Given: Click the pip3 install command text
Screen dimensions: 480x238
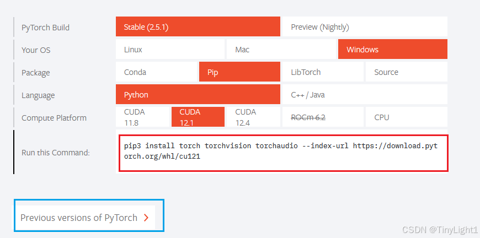Looking at the screenshot, I should pyautogui.click(x=281, y=152).
